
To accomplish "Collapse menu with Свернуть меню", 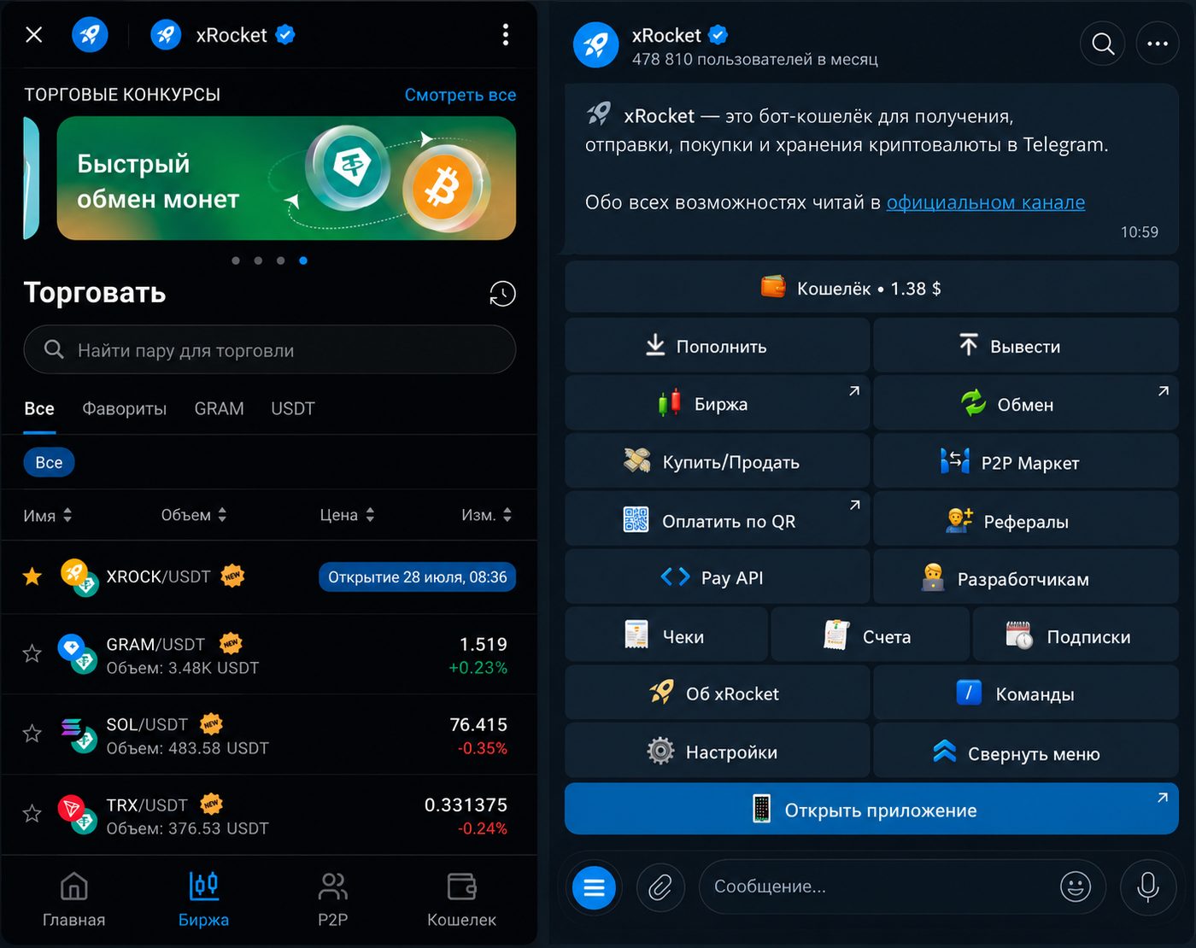I will [1026, 751].
